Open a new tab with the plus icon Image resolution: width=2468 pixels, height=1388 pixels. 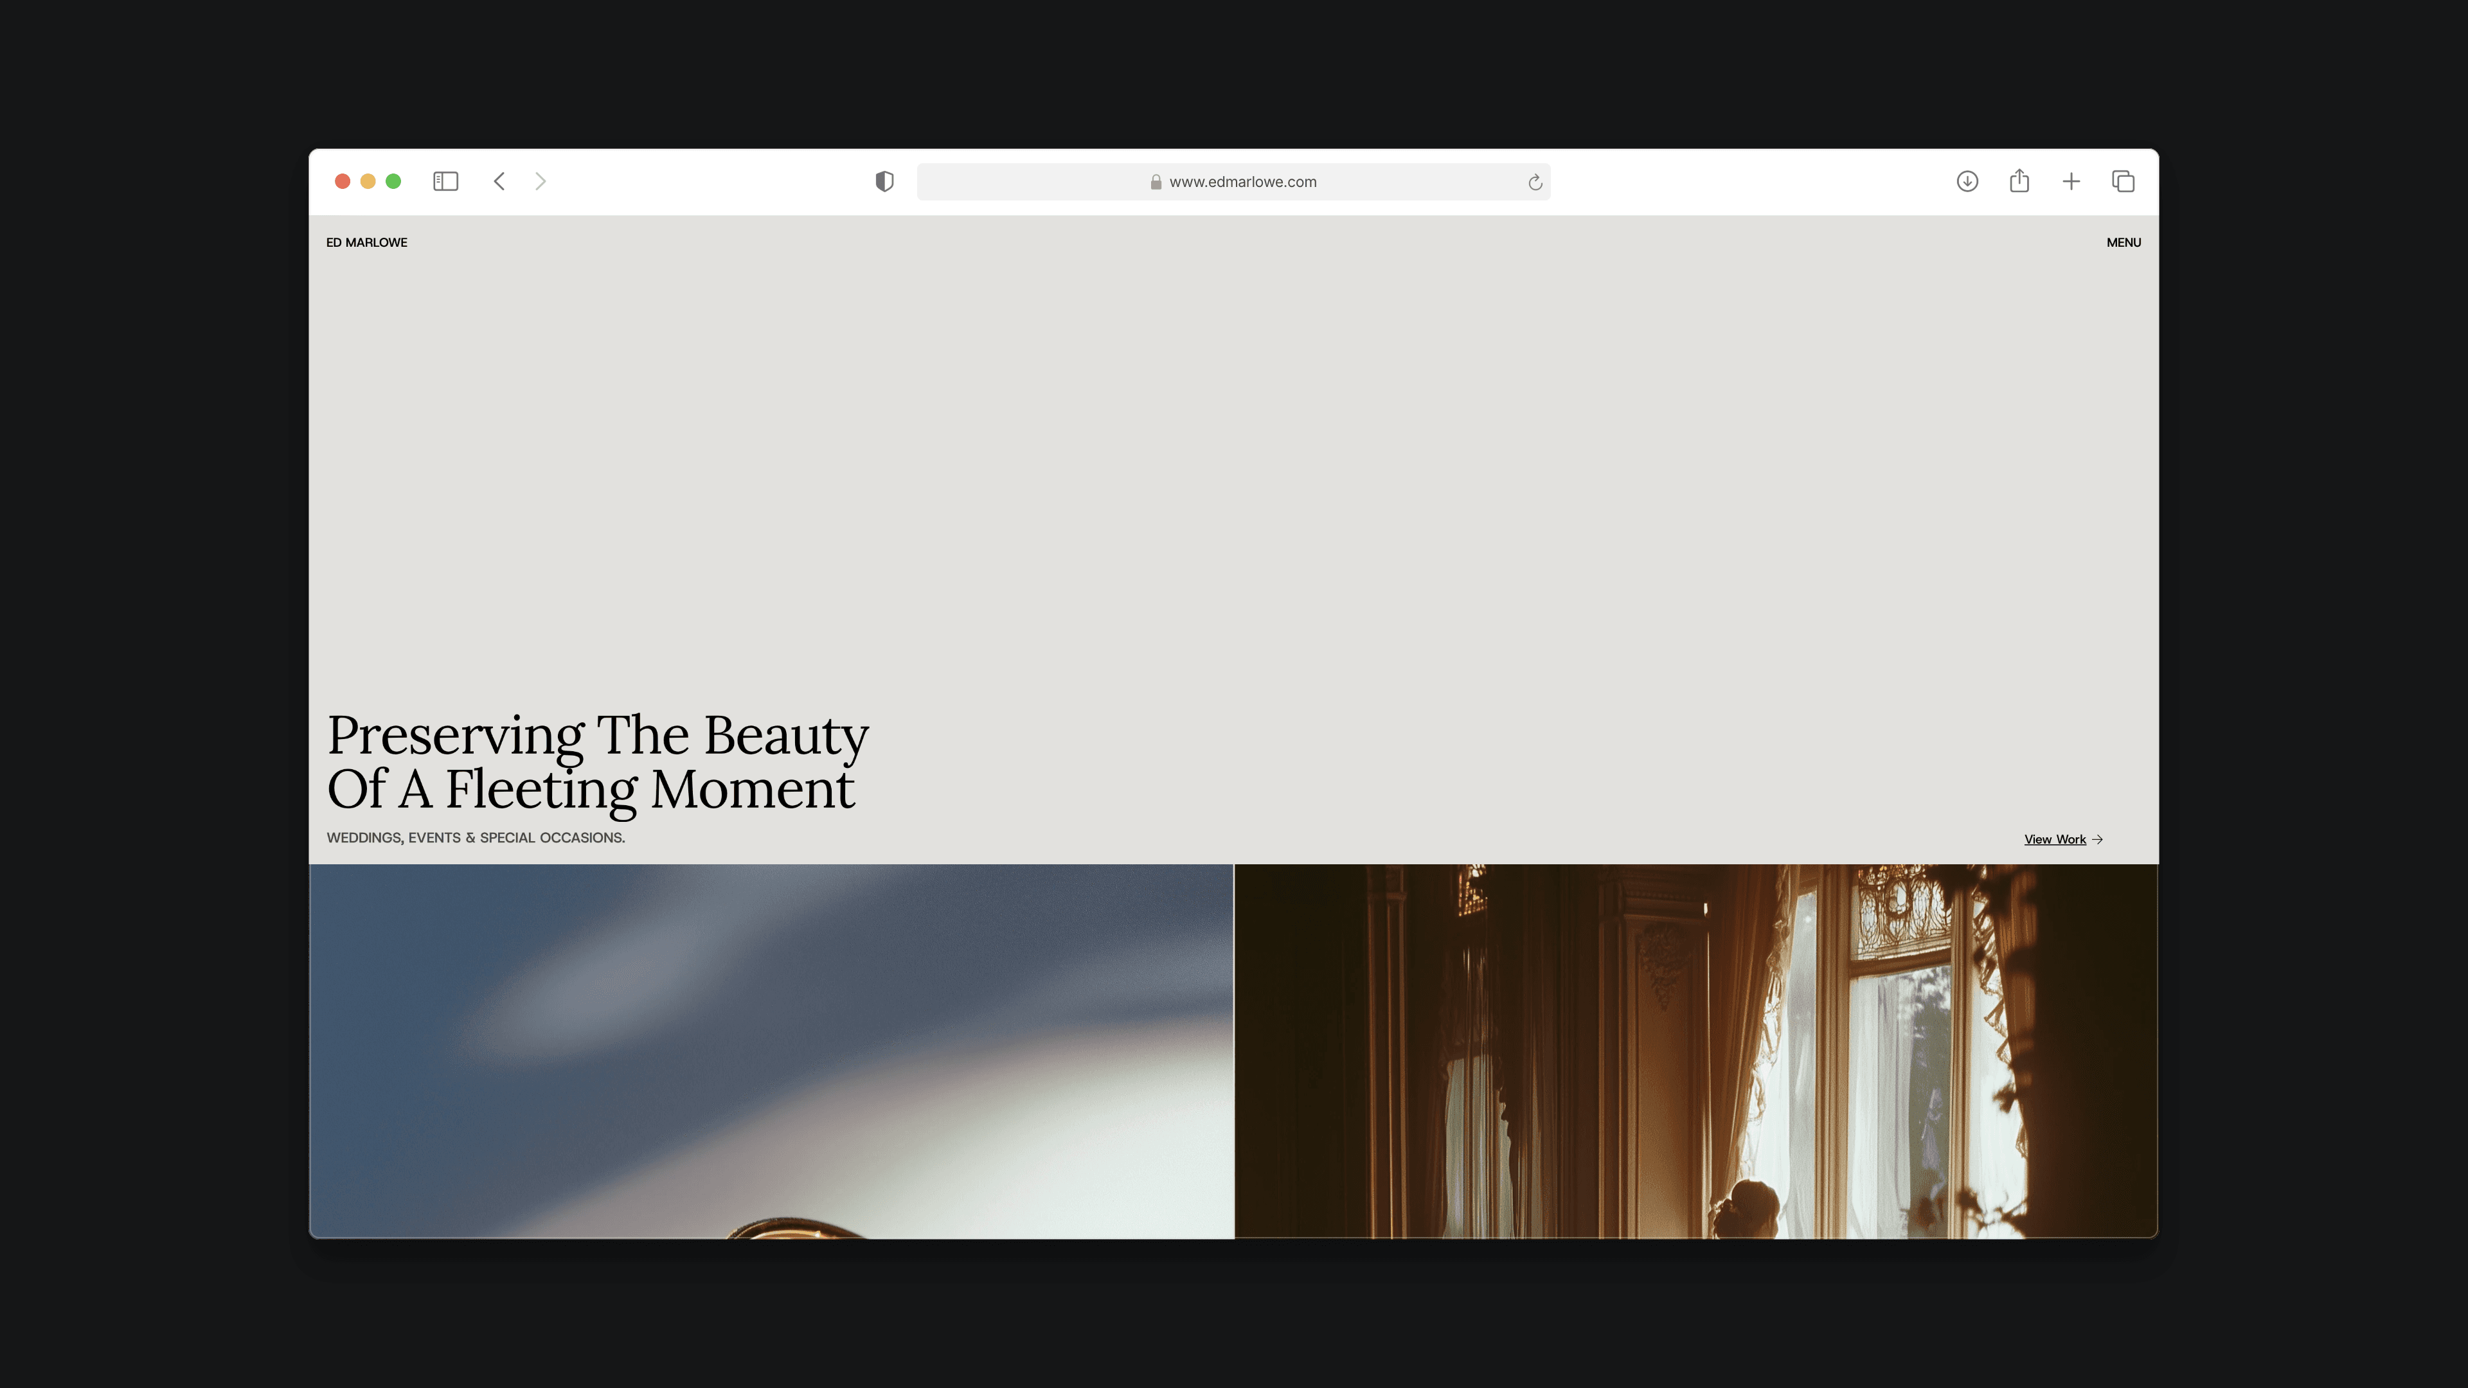click(2070, 181)
